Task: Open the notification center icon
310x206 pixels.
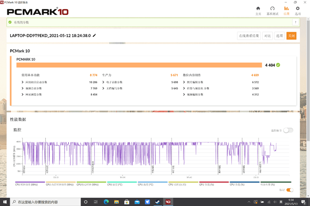Action: click(x=303, y=202)
